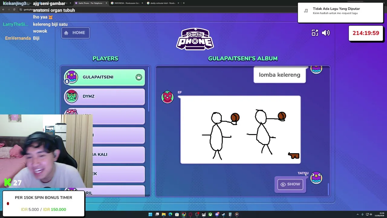This screenshot has height=218, width=387.
Task: Open the Windows Start menu
Action: (150, 214)
